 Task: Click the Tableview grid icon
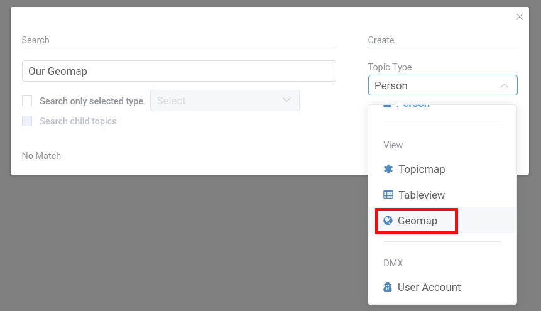[x=388, y=195]
